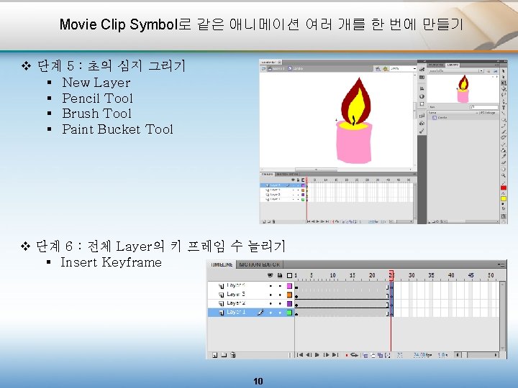The width and height of the screenshot is (518, 388).
Task: Click pencil edit icon on Layer 1 row
Action: (260, 312)
